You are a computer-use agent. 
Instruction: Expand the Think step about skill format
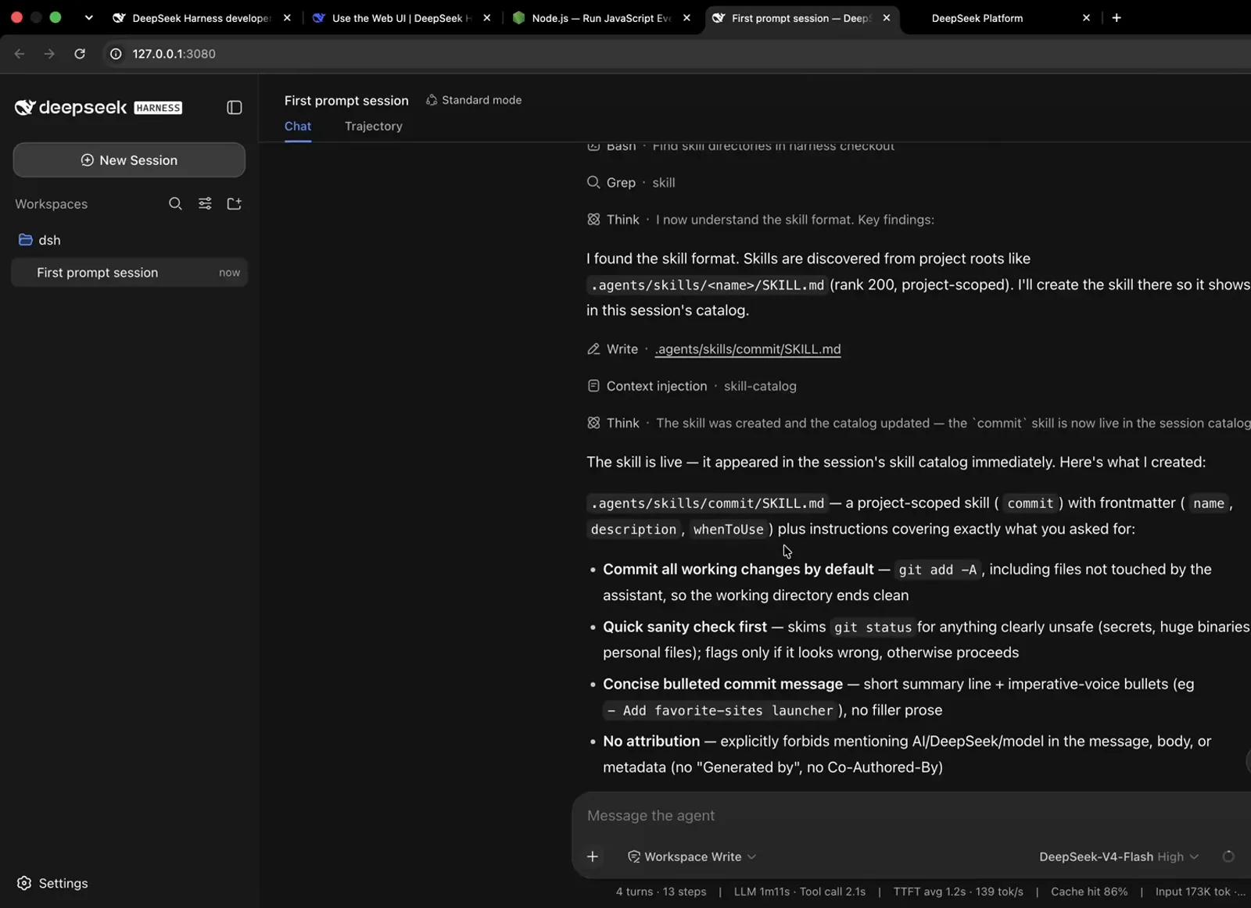760,220
